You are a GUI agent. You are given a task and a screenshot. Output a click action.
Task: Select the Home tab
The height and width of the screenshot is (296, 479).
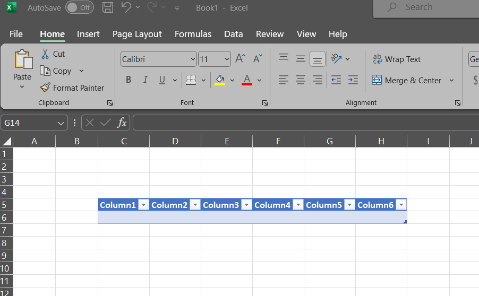click(x=52, y=34)
